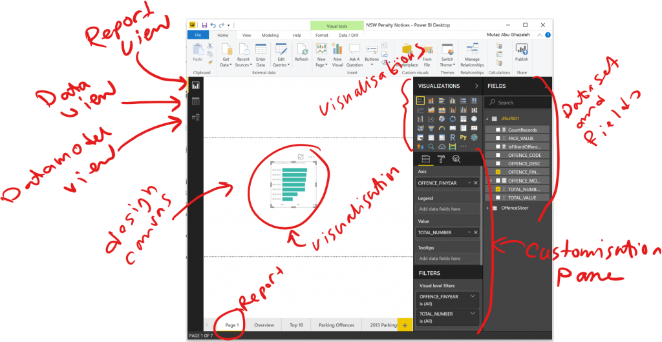Uncheck the TOTAL_NUMB... field checkbox
The height and width of the screenshot is (342, 662).
(498, 189)
